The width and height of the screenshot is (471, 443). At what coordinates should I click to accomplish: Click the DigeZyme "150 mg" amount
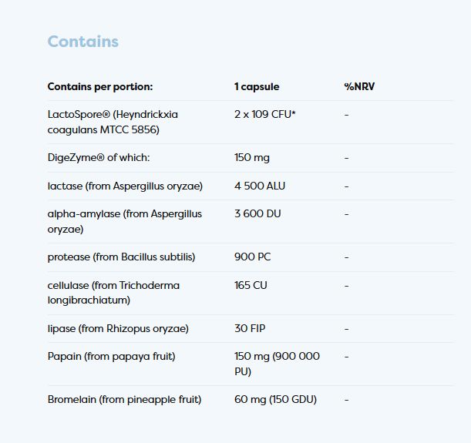252,157
